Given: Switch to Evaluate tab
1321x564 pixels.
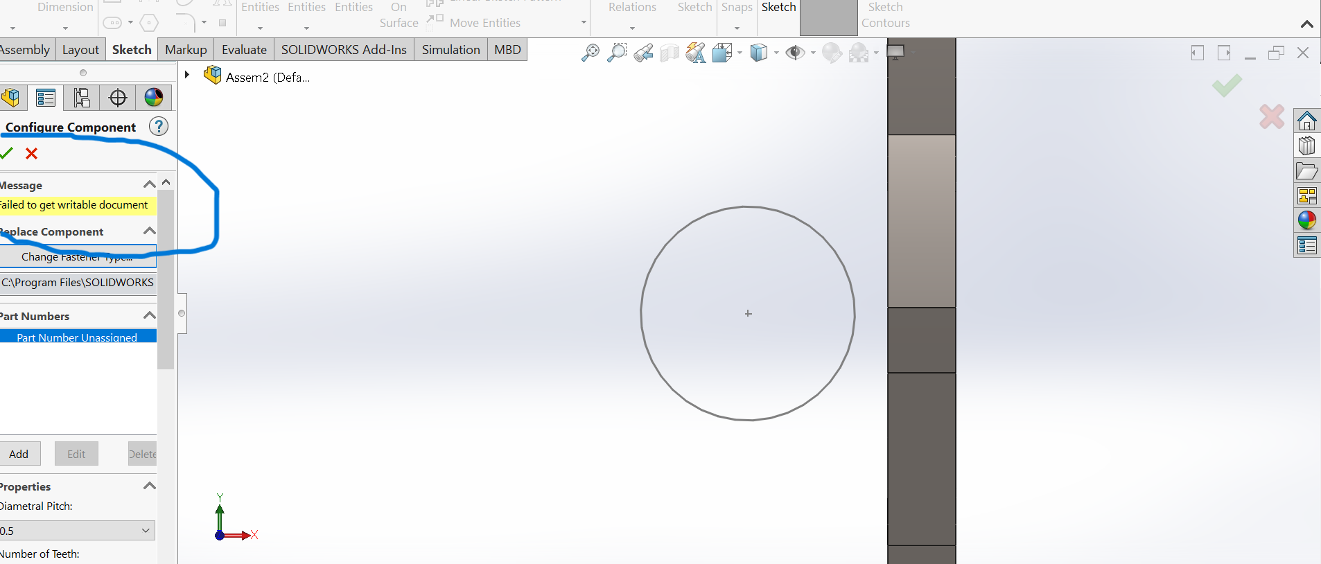Looking at the screenshot, I should [244, 50].
